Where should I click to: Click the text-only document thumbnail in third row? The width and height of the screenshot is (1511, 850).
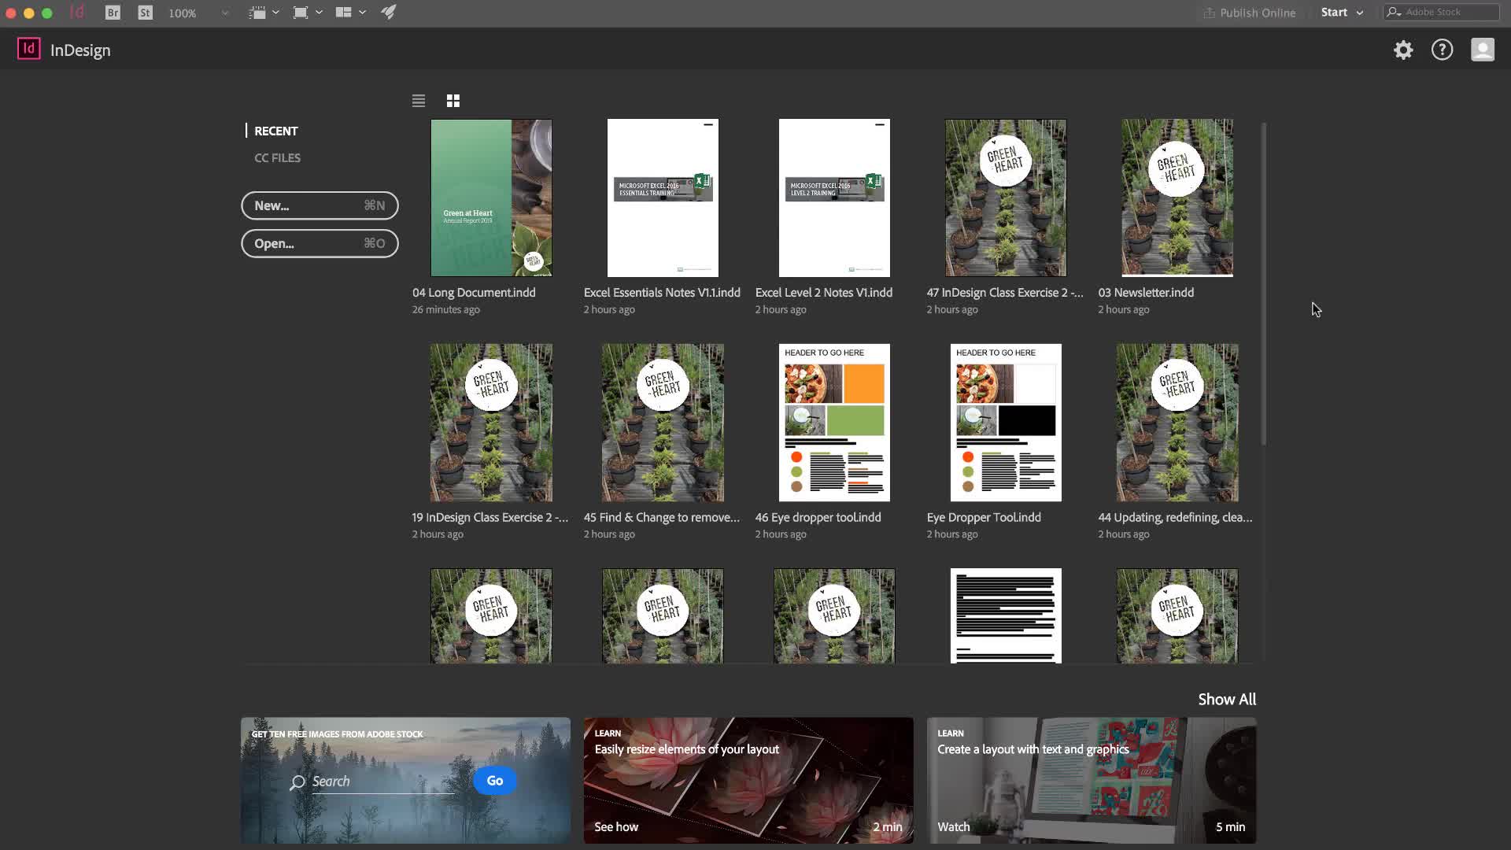tap(1006, 615)
